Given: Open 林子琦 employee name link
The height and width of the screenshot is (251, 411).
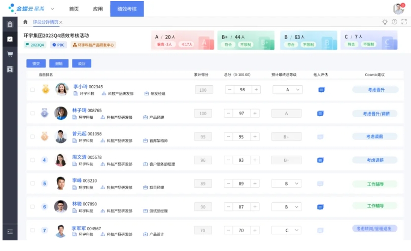Looking at the screenshot, I should tap(79, 110).
